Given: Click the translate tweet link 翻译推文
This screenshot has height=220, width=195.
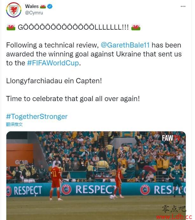Looking at the screenshot, I should click(14, 124).
